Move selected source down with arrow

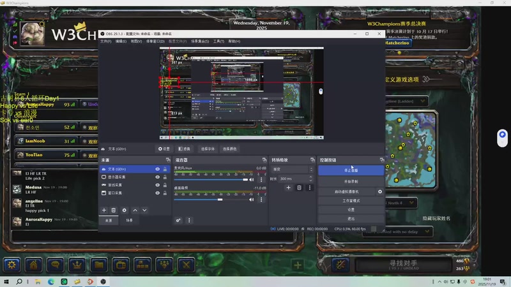[144, 210]
